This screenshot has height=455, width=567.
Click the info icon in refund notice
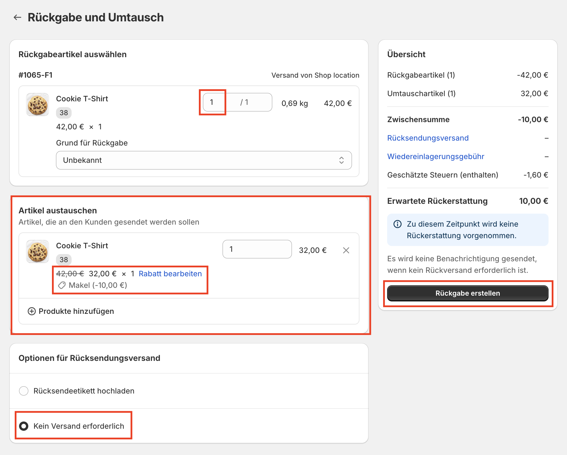[398, 224]
